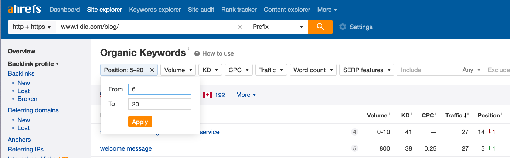
Task: Click the volume value 800
Action: (x=384, y=149)
